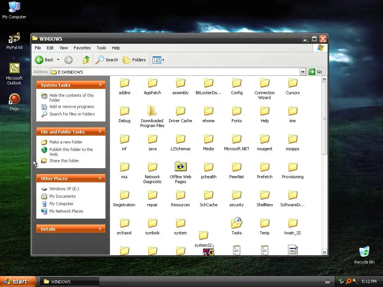Click Share this folder link

(64, 161)
